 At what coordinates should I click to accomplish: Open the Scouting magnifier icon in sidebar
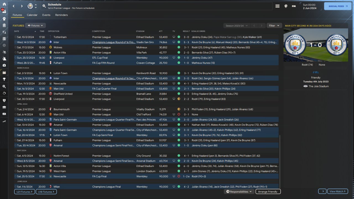click(4, 87)
